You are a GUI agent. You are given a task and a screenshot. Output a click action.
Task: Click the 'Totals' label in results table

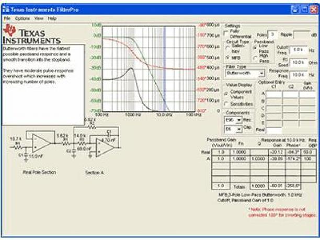pyautogui.click(x=239, y=186)
